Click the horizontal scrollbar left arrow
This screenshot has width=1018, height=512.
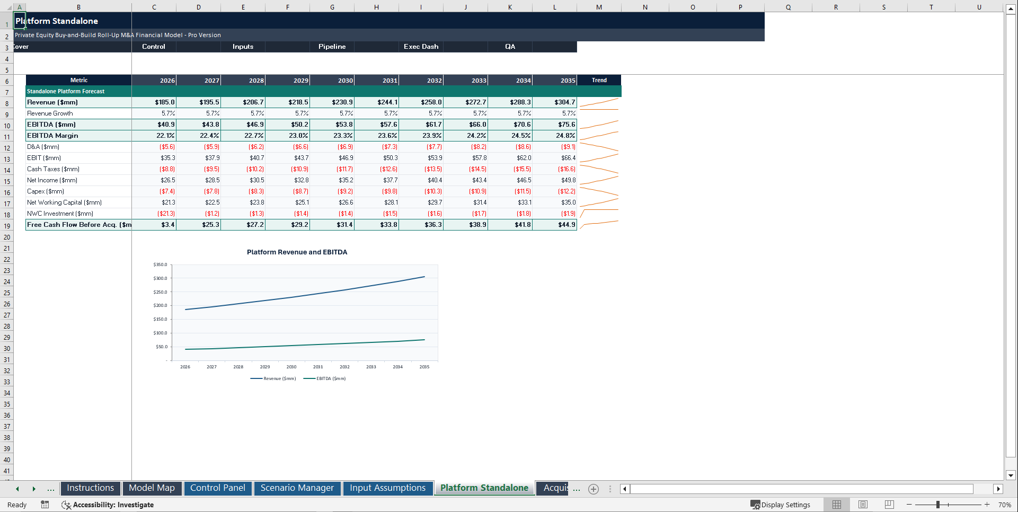(625, 489)
